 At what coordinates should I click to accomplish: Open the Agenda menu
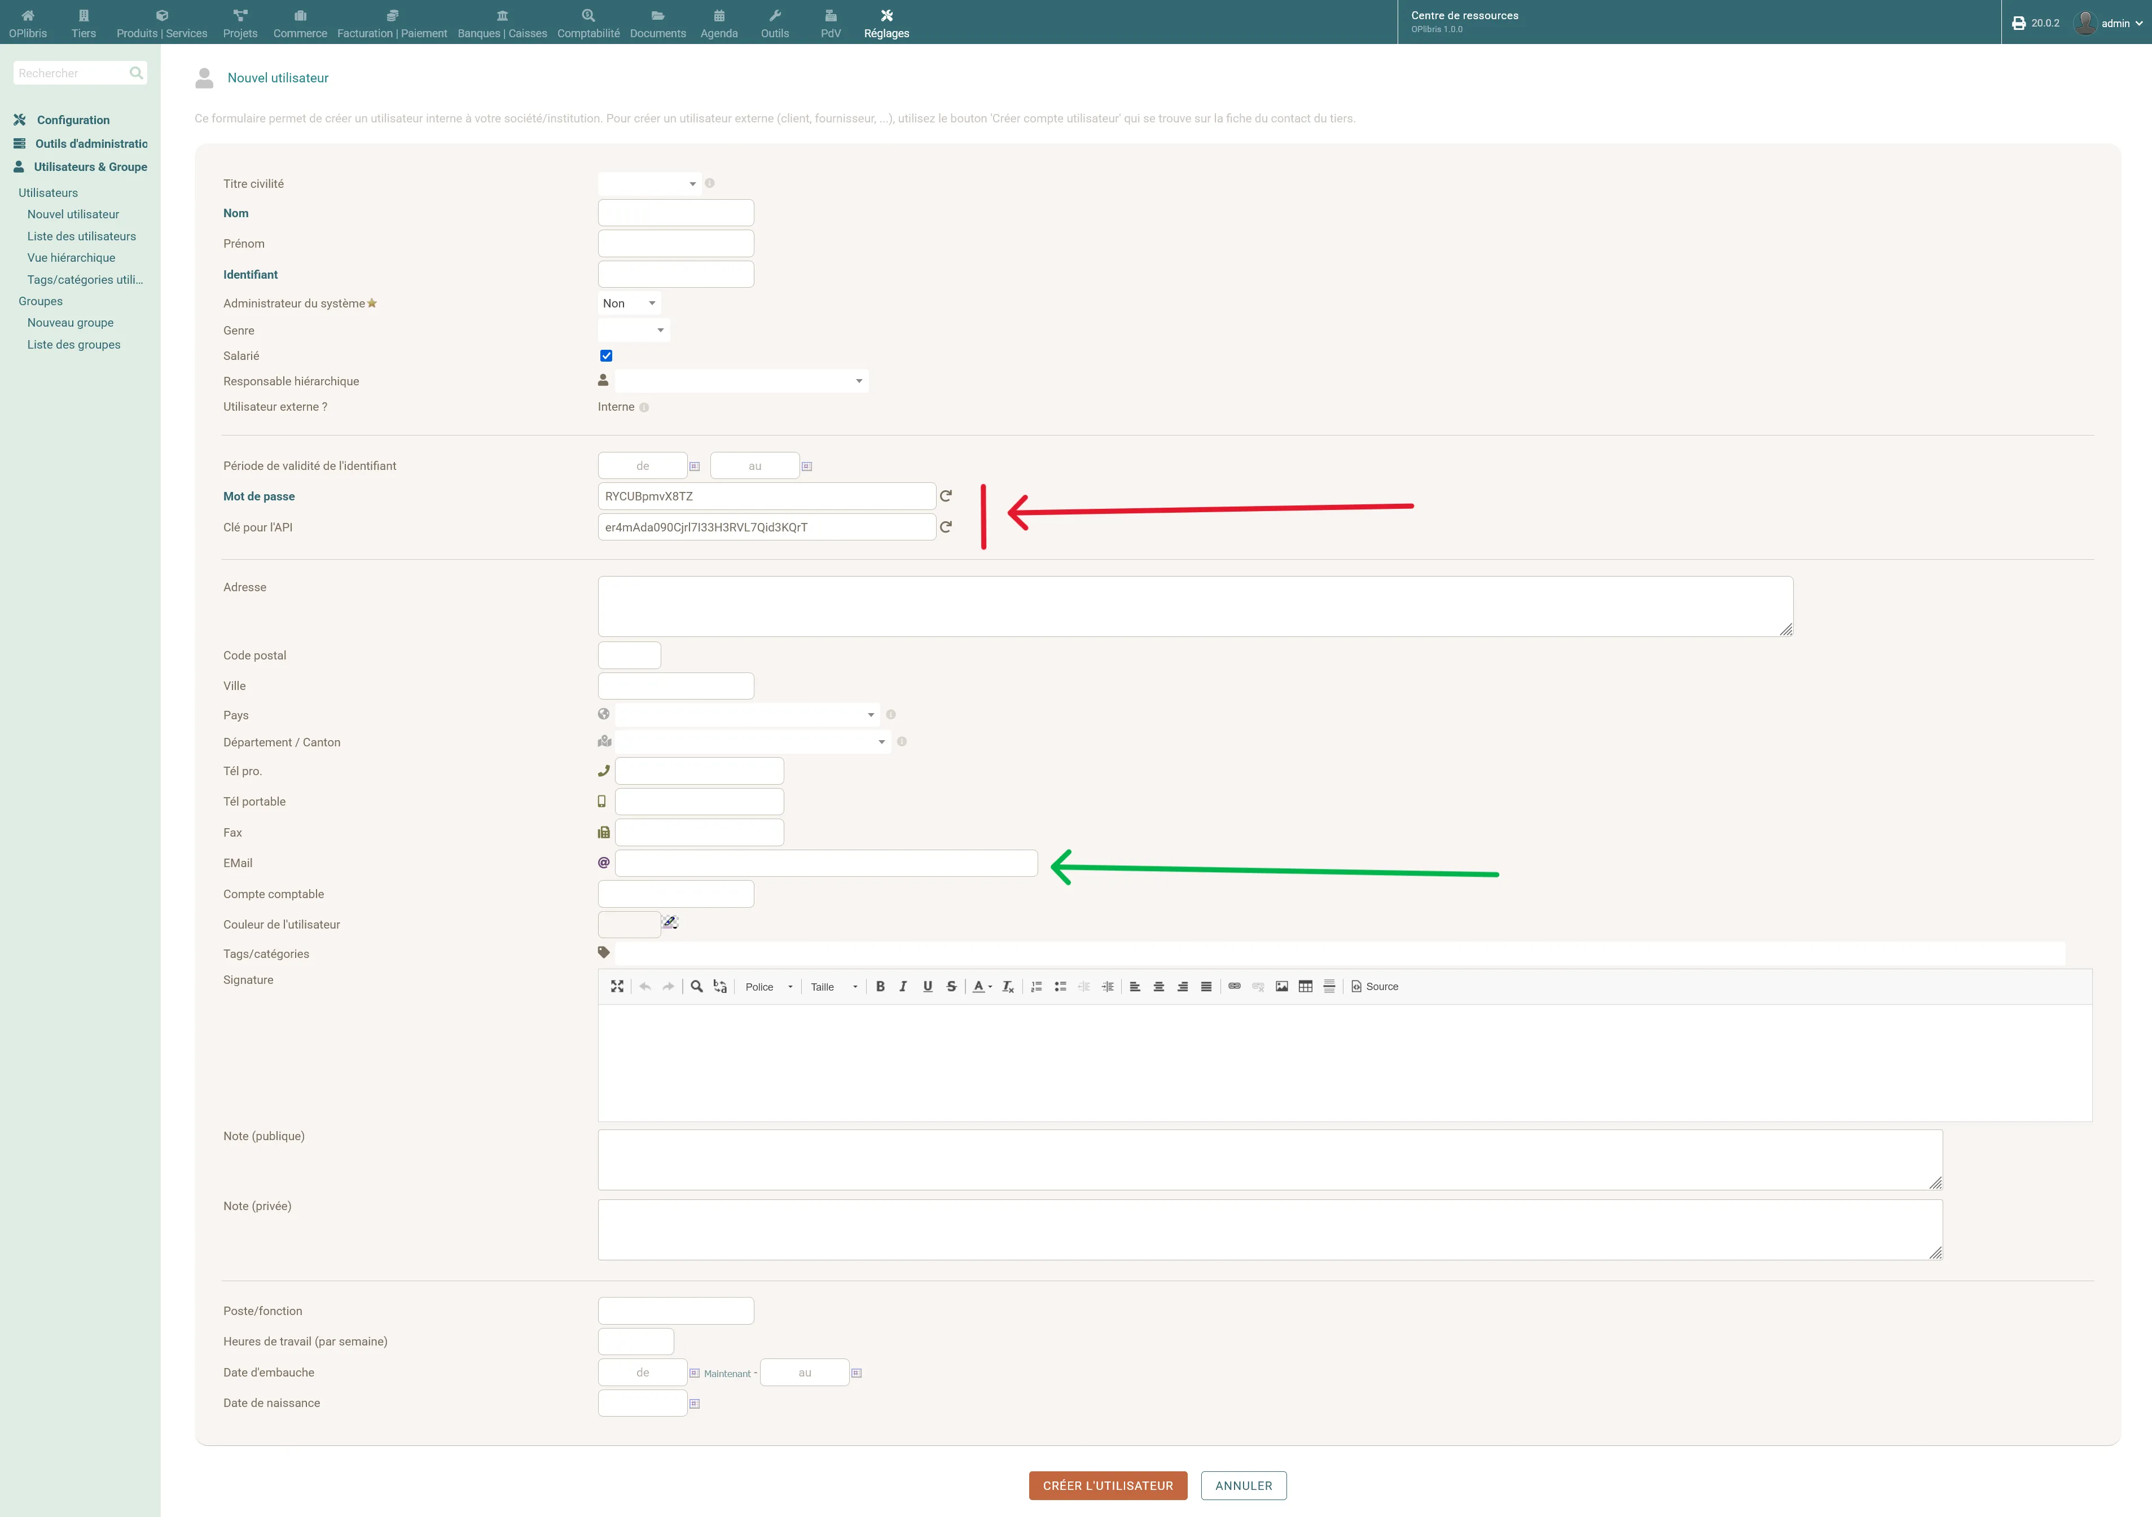[x=719, y=24]
